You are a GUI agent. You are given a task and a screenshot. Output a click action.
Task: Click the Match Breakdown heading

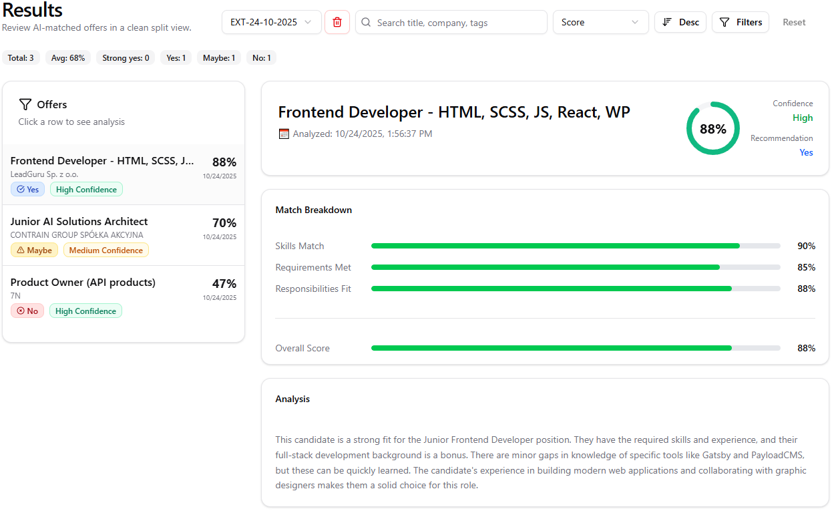[x=313, y=210]
